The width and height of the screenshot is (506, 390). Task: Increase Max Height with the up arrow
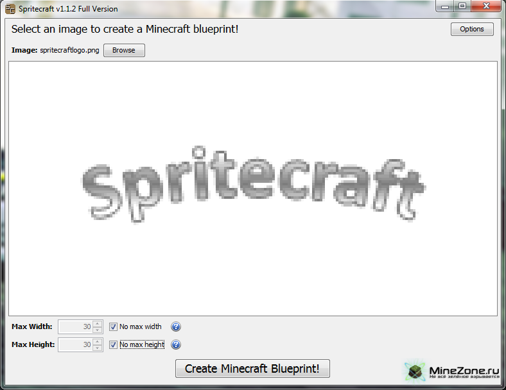[x=98, y=342]
